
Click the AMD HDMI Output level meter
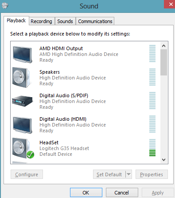click(152, 53)
